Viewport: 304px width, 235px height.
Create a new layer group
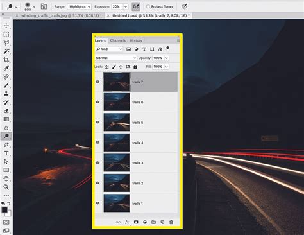click(x=153, y=222)
